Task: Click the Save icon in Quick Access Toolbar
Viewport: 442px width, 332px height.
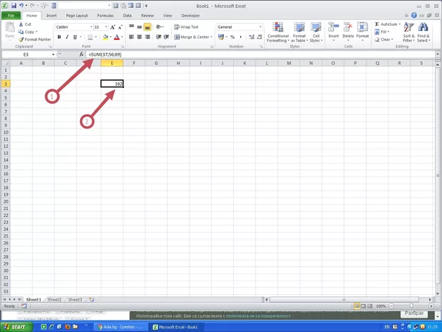Action: click(x=14, y=6)
